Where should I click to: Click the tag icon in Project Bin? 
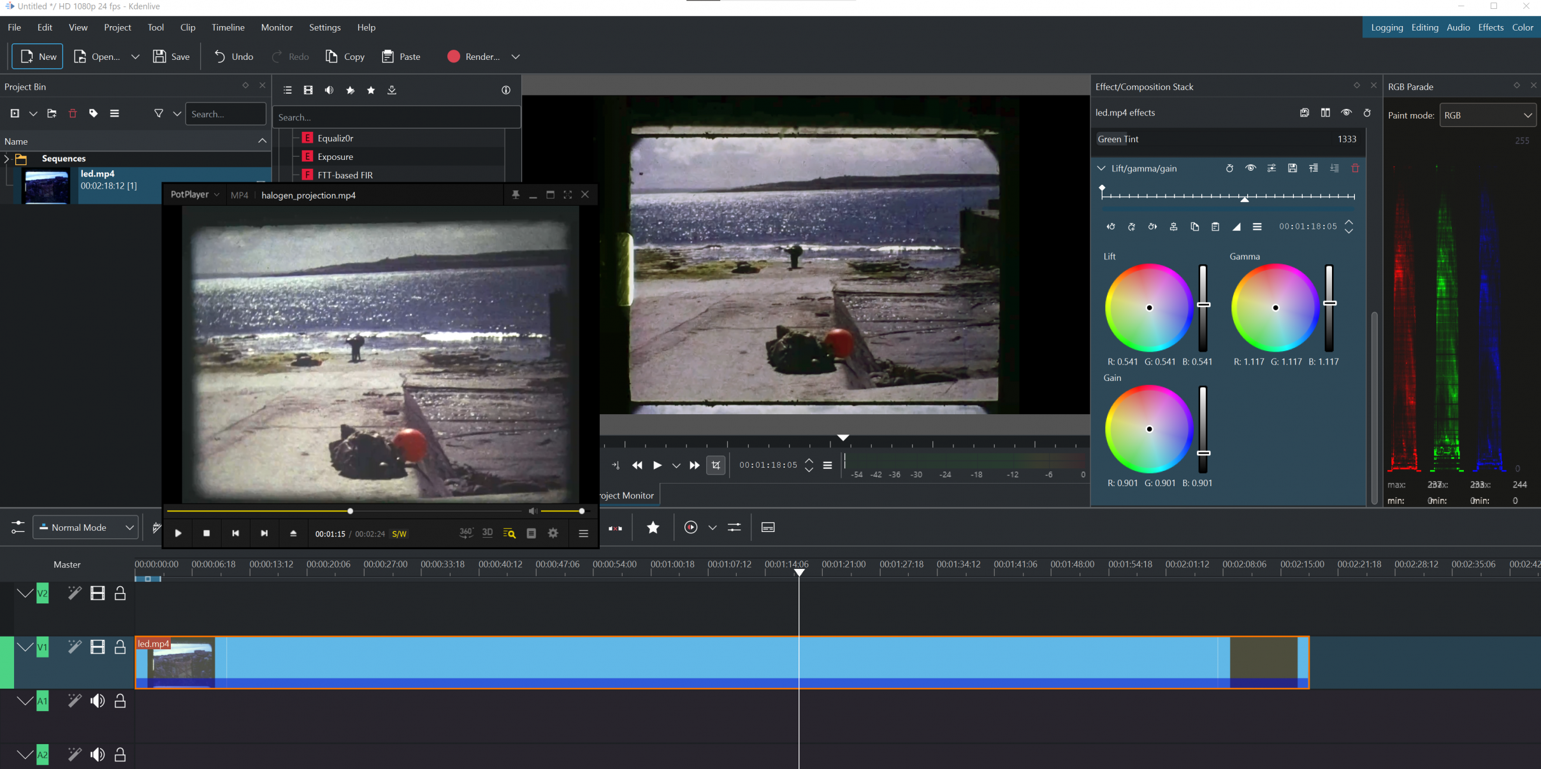(94, 113)
